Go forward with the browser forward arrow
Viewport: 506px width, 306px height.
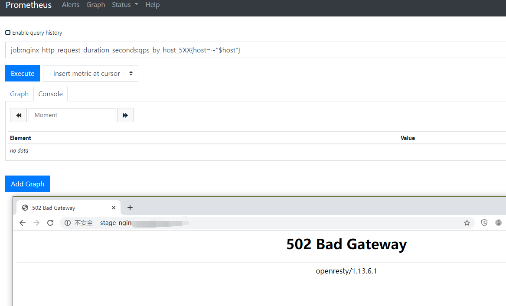(36, 223)
